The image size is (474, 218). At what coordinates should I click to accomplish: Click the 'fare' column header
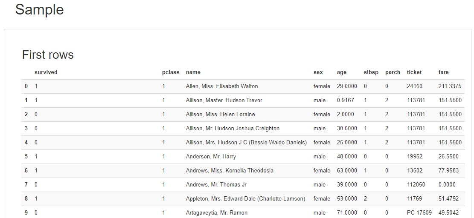443,72
